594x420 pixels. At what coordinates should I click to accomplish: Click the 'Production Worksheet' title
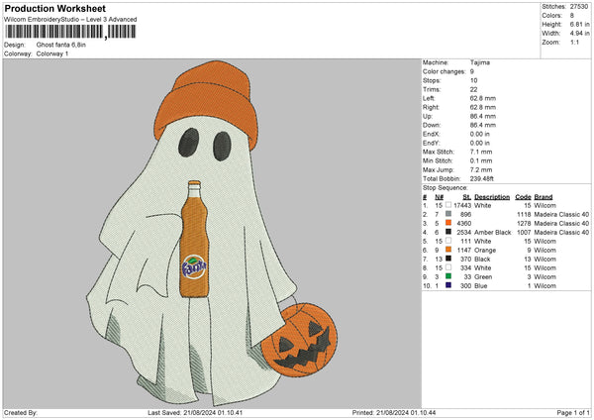pos(54,8)
